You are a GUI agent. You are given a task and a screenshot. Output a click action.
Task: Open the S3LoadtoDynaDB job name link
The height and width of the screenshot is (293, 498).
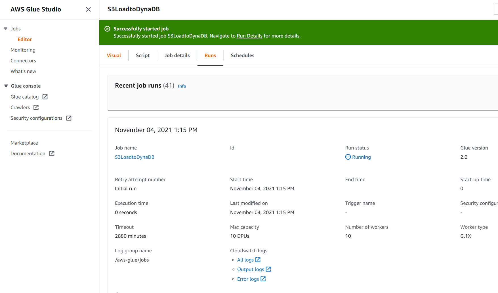point(135,157)
